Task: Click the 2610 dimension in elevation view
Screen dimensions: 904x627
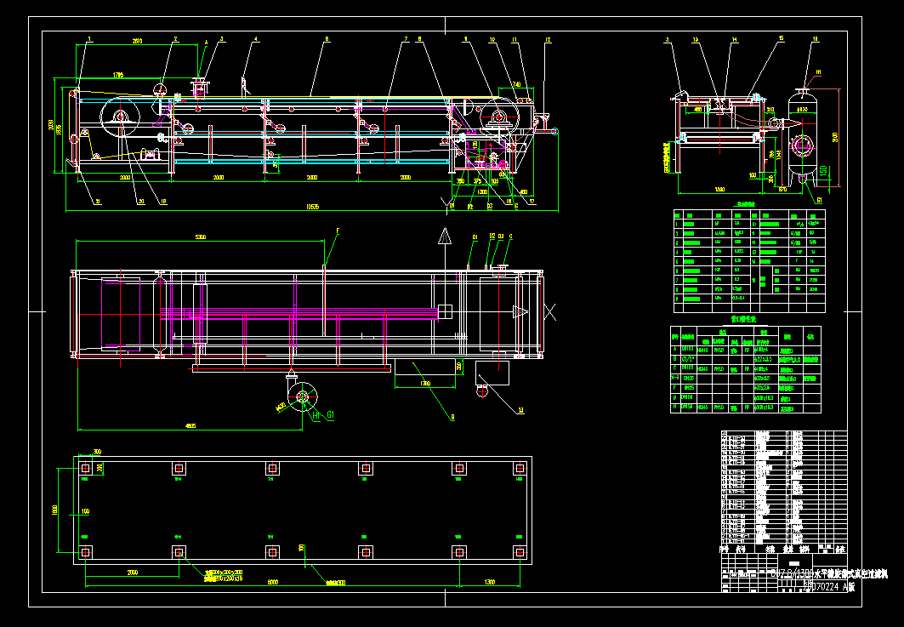Action: tap(137, 41)
